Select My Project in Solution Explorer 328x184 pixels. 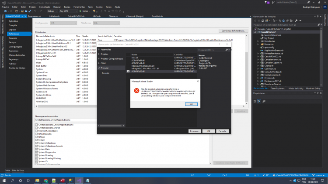pyautogui.click(x=269, y=38)
